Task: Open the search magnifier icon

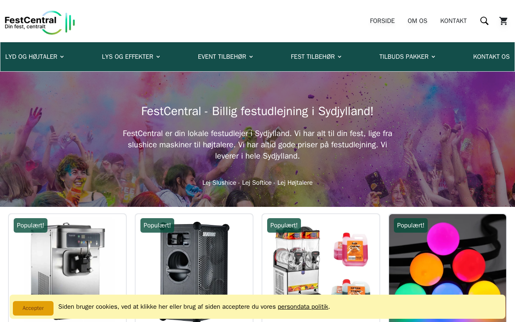Action: (x=484, y=21)
